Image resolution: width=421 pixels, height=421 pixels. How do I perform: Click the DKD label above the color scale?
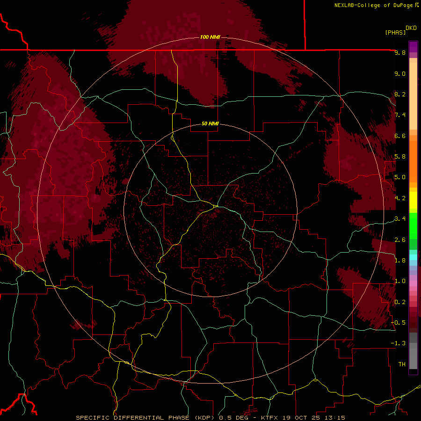click(x=411, y=28)
